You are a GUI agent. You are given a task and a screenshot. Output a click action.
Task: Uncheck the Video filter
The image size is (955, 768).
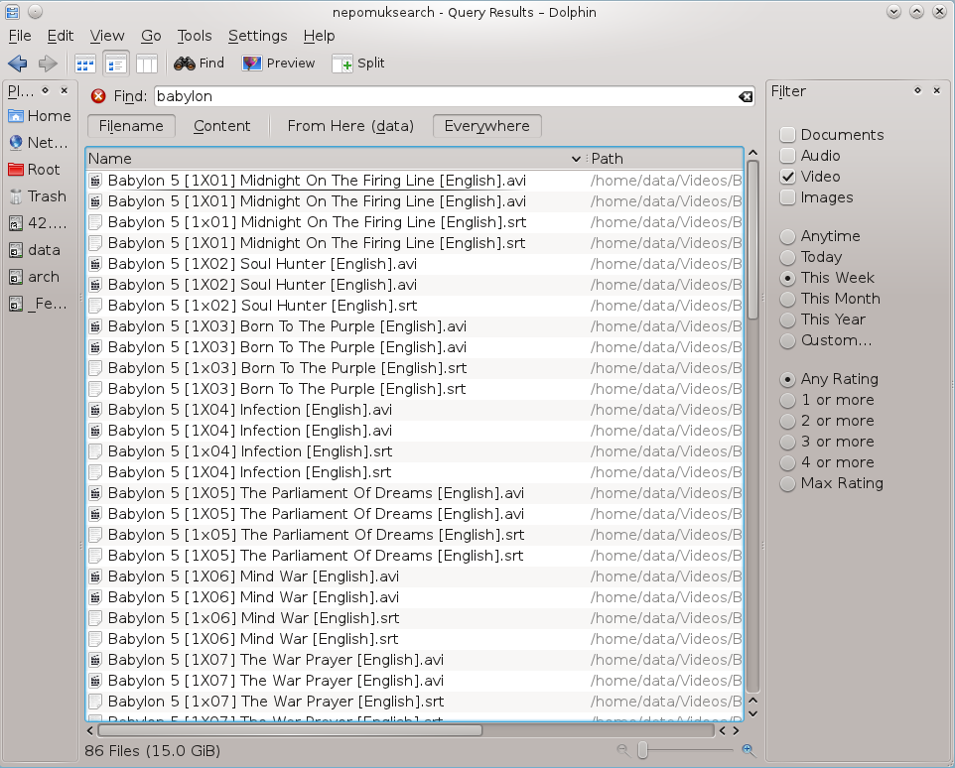point(810,177)
